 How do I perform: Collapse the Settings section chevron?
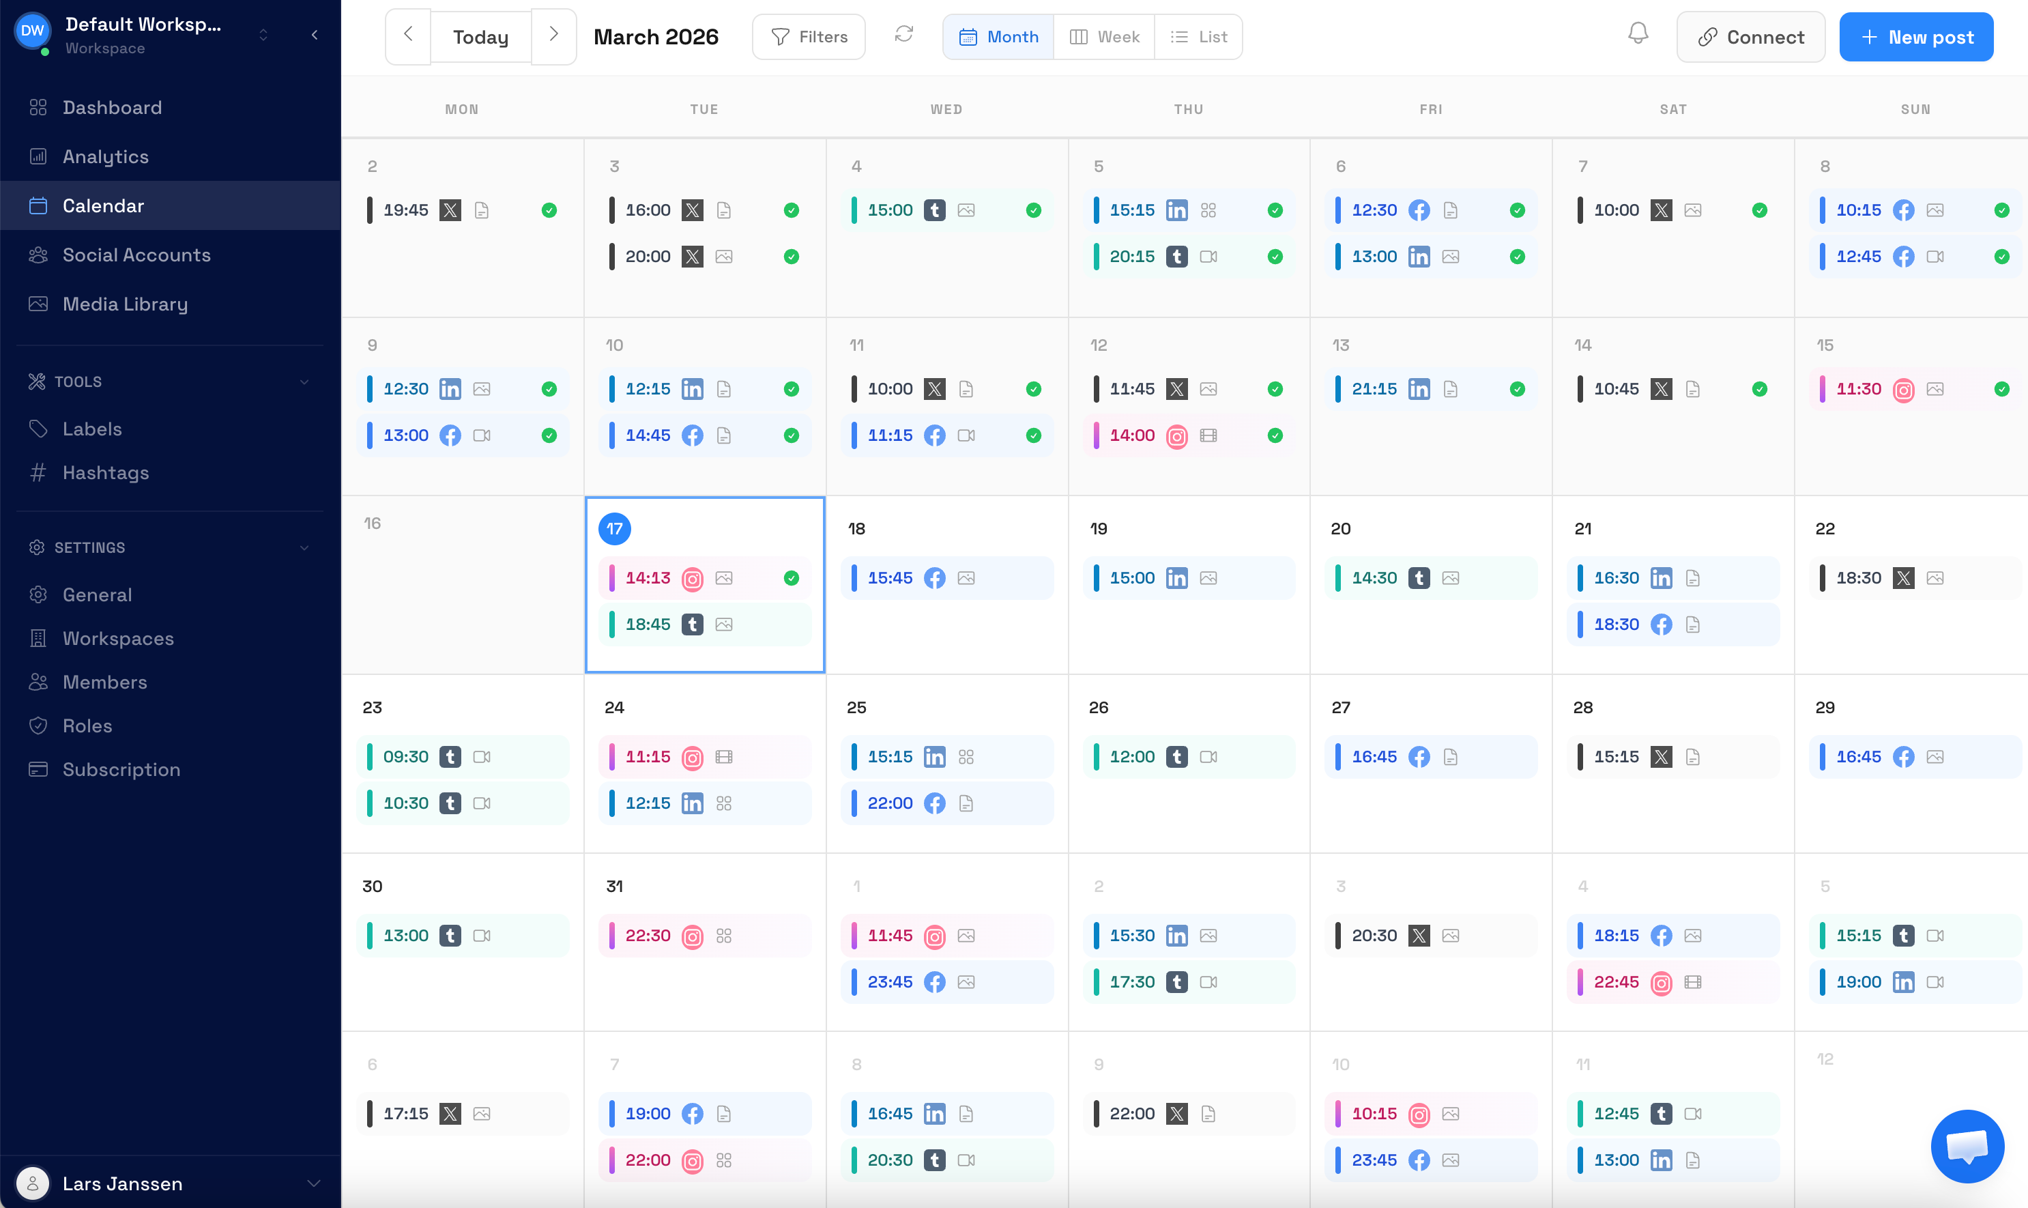pyautogui.click(x=304, y=547)
